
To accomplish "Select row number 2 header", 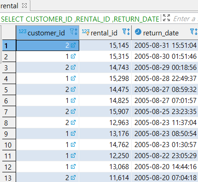I will click(x=9, y=57).
